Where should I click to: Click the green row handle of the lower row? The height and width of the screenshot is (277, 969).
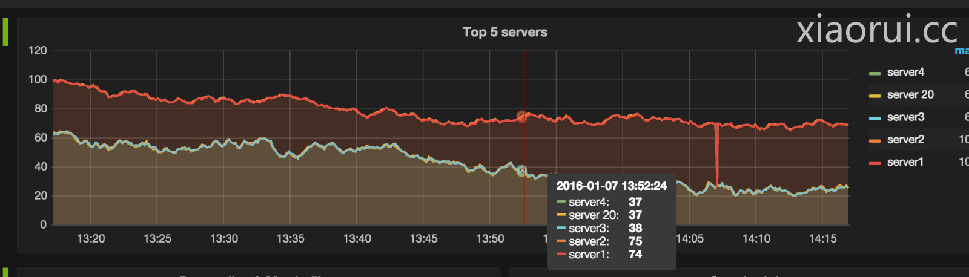click(5, 272)
